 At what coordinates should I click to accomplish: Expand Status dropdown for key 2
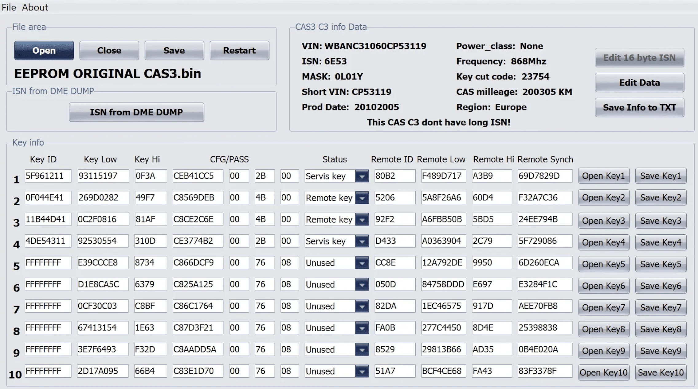(362, 198)
